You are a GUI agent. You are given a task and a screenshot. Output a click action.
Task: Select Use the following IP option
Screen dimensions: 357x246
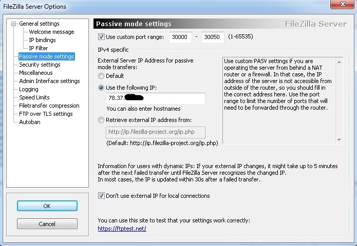click(101, 88)
